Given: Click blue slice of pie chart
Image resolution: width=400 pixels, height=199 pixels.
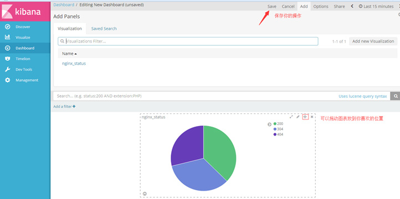Looking at the screenshot, I should point(199,176).
